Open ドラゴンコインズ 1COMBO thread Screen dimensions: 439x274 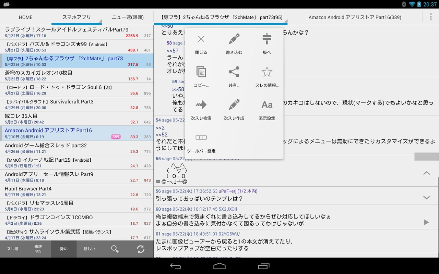click(77, 220)
